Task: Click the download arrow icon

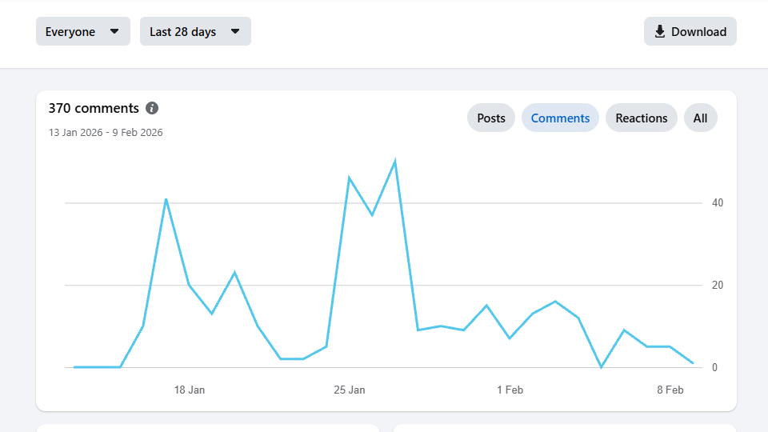Action: 660,32
